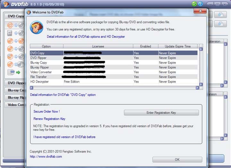Image resolution: width=231 pixels, height=168 pixels.
Task: Close the Welcome to DVDFab dialog
Action: point(200,11)
